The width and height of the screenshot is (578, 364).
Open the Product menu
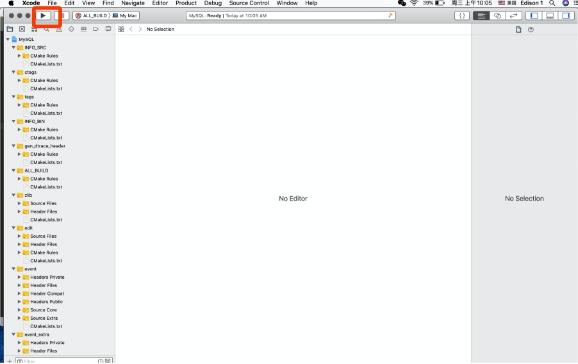pyautogui.click(x=186, y=3)
